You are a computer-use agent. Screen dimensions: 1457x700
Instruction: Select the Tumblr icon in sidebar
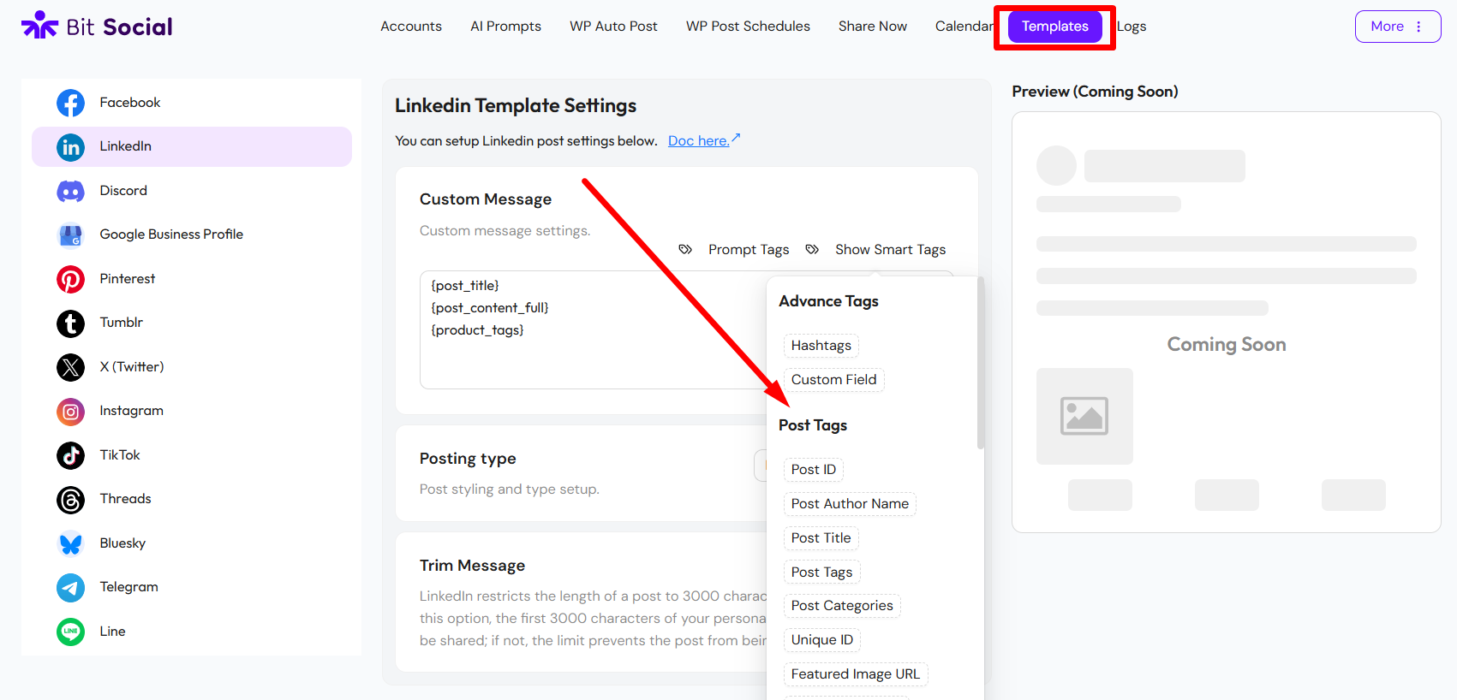(70, 323)
